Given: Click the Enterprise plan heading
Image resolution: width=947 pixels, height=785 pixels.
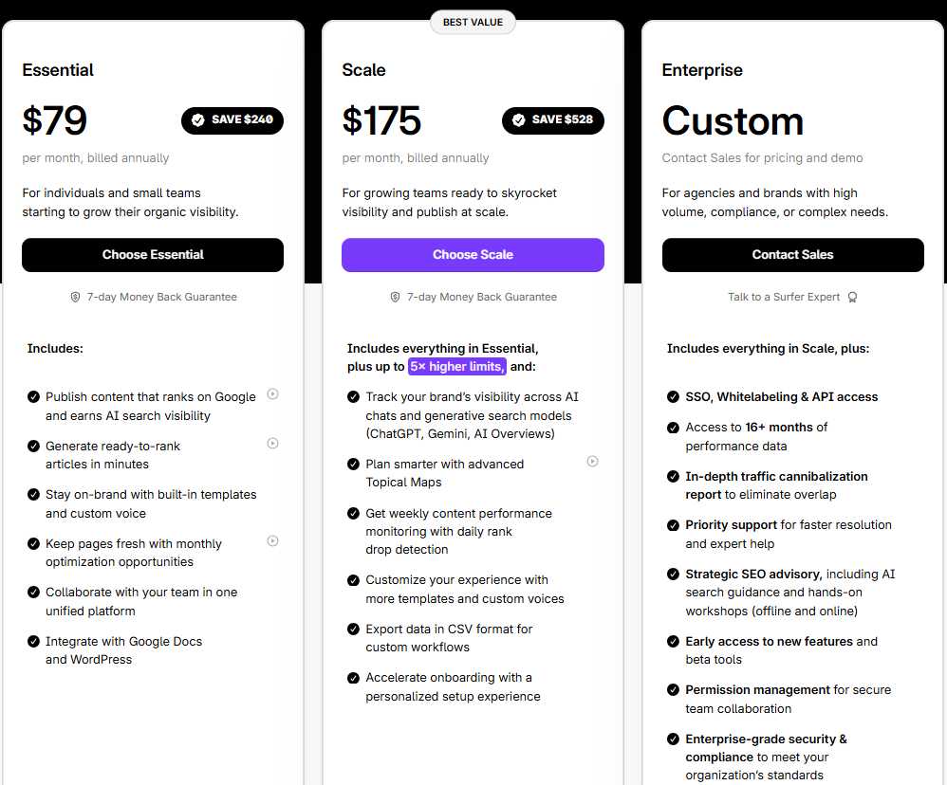Looking at the screenshot, I should tap(702, 70).
